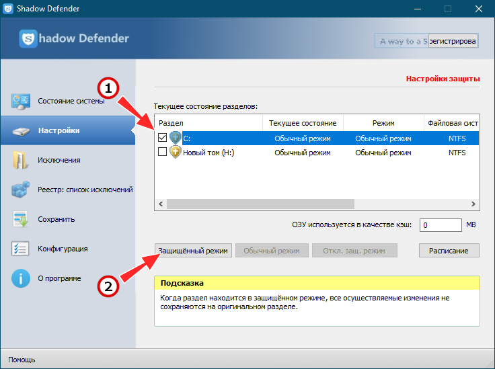
Task: Check the Новый том (H:) checkbox
Action: [162, 152]
